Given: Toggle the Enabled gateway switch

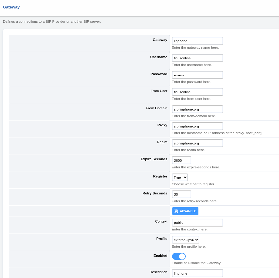Looking at the screenshot, I should [179, 256].
